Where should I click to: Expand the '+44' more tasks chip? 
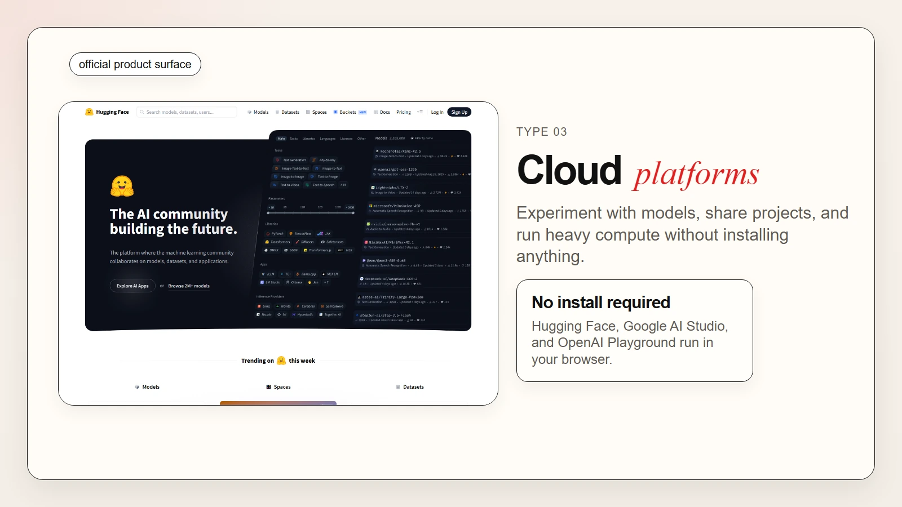pyautogui.click(x=343, y=185)
